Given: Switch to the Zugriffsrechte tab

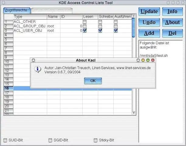Looking at the screenshot, I should pos(16,10).
